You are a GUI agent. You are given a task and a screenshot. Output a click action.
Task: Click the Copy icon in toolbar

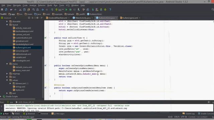click(x=24, y=10)
